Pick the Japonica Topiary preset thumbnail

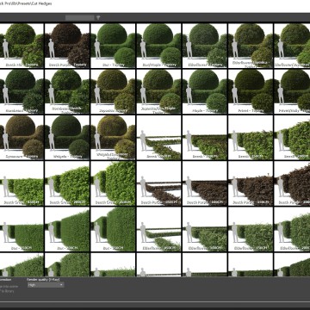(113, 91)
